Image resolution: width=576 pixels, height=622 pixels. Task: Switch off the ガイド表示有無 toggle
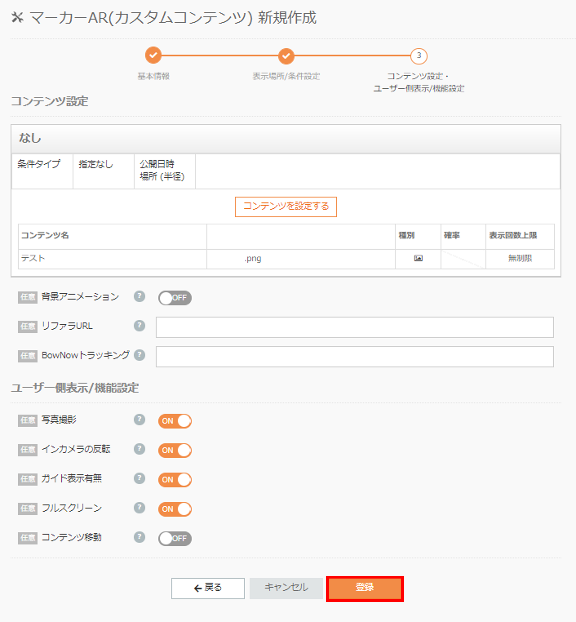[175, 480]
